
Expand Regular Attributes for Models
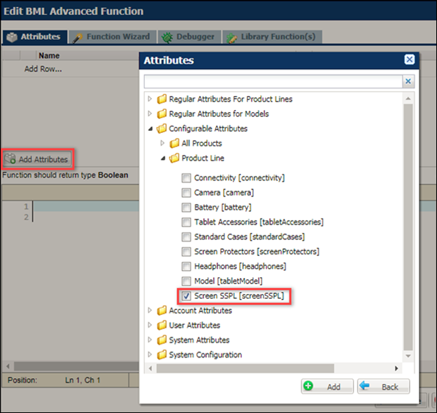point(150,114)
